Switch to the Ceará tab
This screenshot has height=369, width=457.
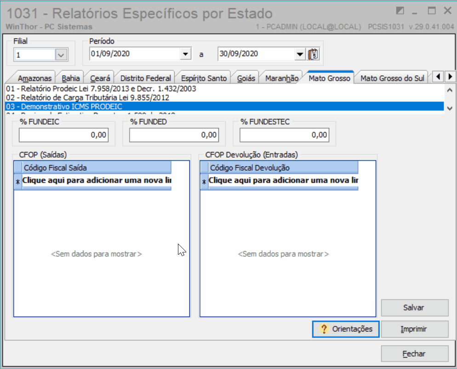tap(100, 78)
